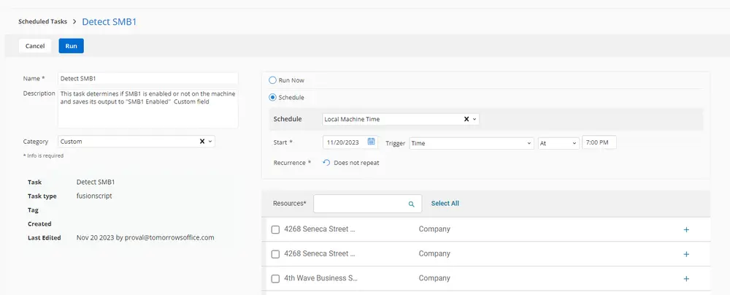Click the Description text area

pyautogui.click(x=148, y=107)
